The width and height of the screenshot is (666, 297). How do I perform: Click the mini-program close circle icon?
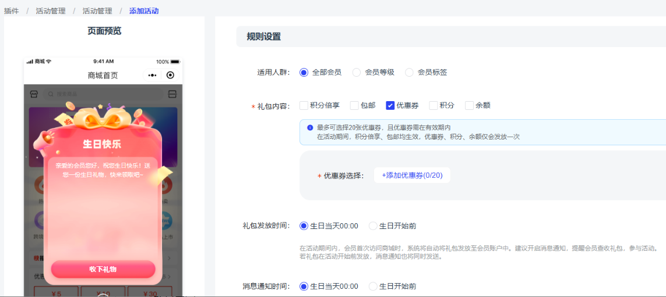click(x=170, y=75)
